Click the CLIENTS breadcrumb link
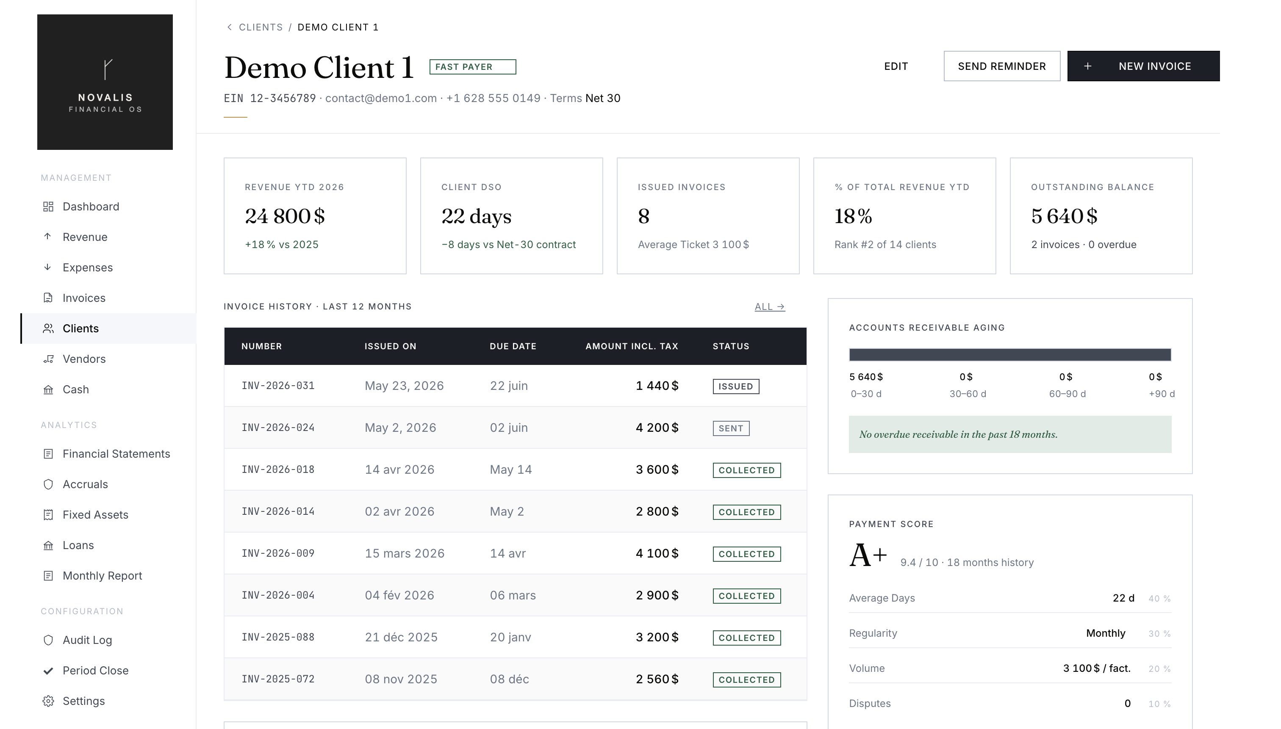1281x729 pixels. click(261, 27)
